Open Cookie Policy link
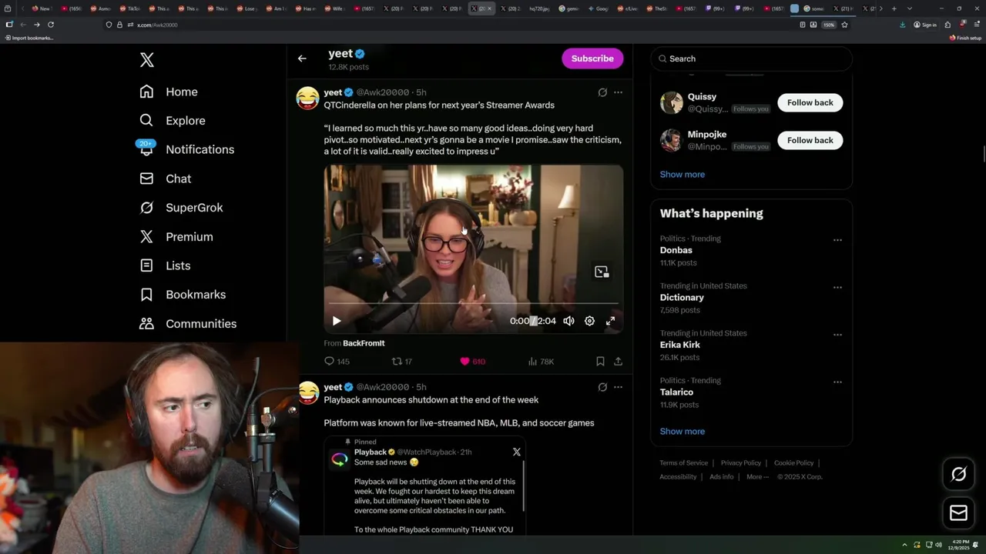Image resolution: width=986 pixels, height=554 pixels. pos(793,463)
